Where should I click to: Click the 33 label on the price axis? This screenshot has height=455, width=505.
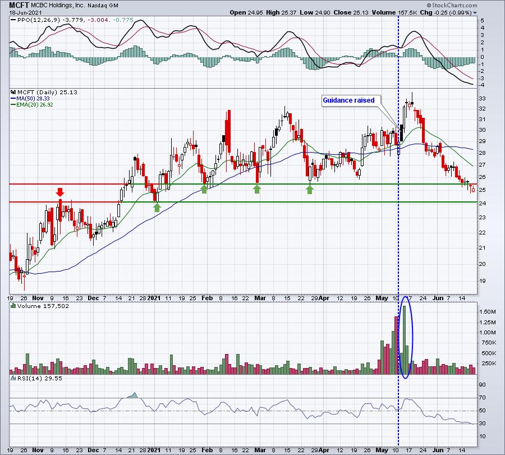pos(483,99)
